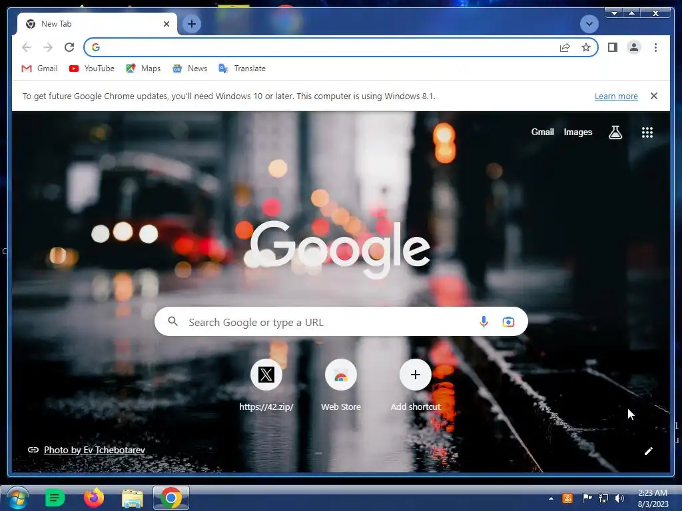This screenshot has height=511, width=682.
Task: Open Images link on Google page
Action: (x=577, y=132)
